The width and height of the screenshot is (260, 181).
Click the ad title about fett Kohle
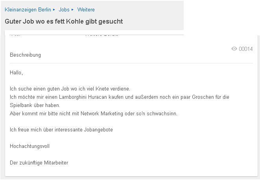pos(64,21)
